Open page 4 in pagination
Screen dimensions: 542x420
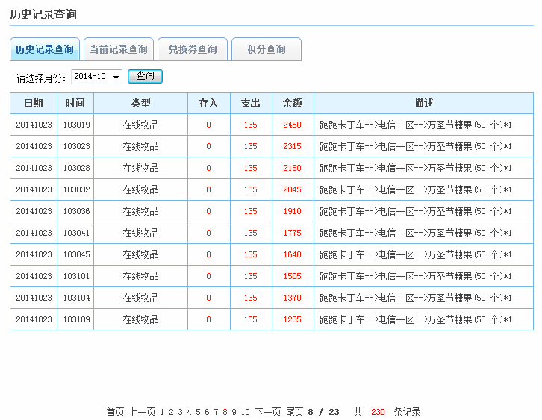click(x=189, y=412)
